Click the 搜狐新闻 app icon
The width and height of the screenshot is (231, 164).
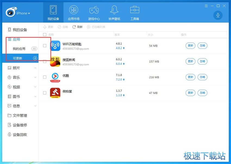click(x=55, y=62)
